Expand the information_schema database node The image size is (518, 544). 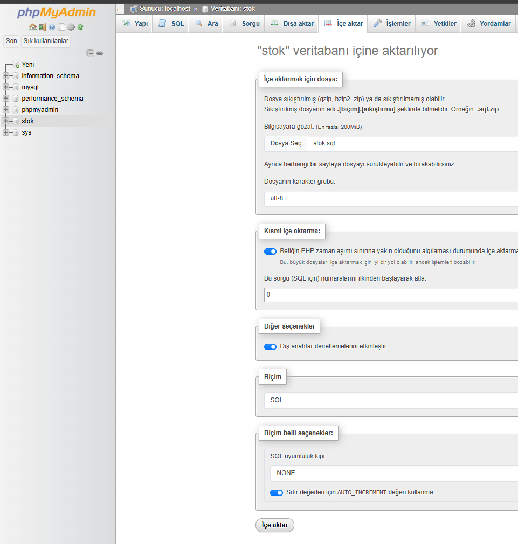coord(6,76)
